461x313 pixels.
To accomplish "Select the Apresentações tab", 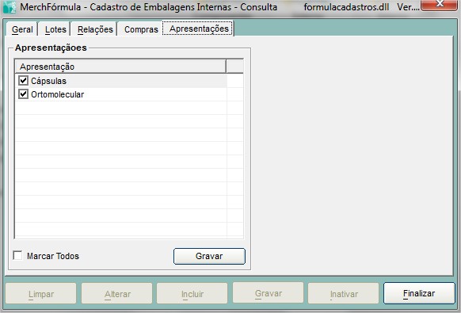I will click(199, 29).
